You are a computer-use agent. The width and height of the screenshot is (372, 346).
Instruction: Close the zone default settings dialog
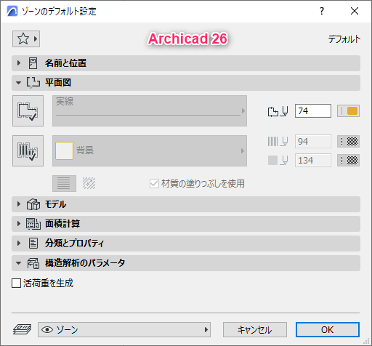pos(355,11)
